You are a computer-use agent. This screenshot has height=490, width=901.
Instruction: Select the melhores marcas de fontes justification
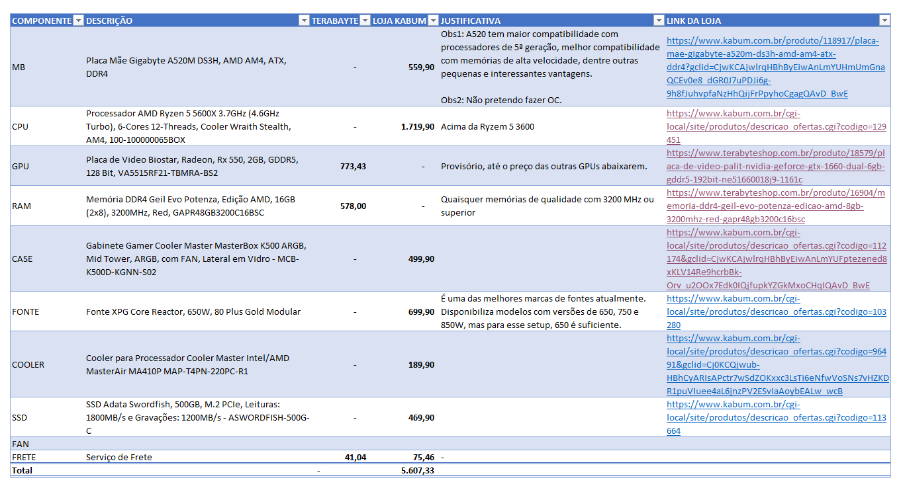coord(551,311)
